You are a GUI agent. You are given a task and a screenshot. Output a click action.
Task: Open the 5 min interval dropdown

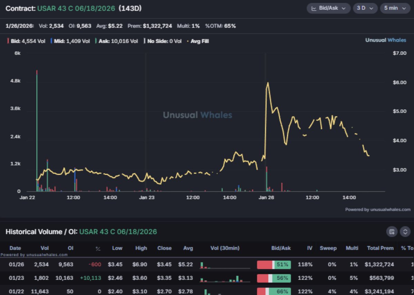coord(395,8)
